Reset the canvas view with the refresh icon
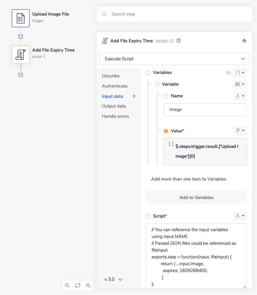 [x=78, y=285]
